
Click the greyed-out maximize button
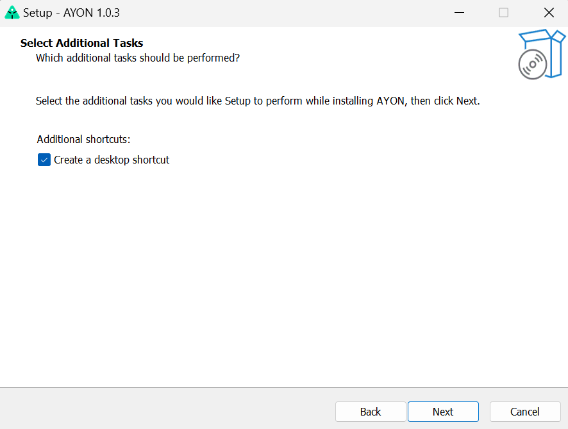pos(503,13)
